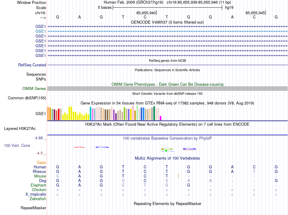Open Publications: Sequences in Scientific Articles title
Viewport: 288px width, 215px height.
click(x=167, y=70)
